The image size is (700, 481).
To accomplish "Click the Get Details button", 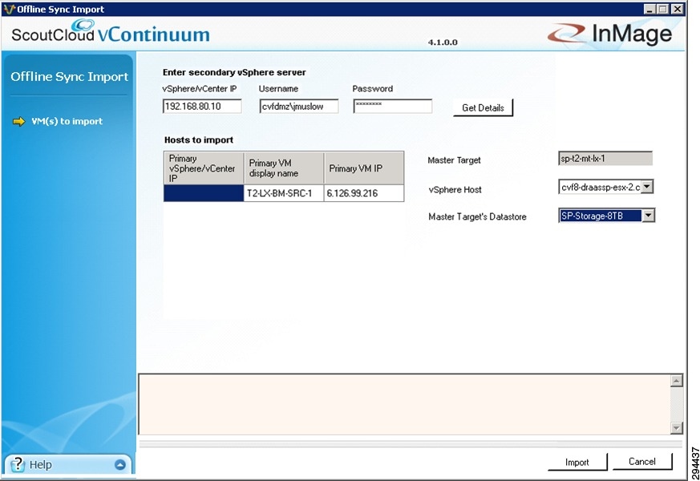I will (x=483, y=107).
